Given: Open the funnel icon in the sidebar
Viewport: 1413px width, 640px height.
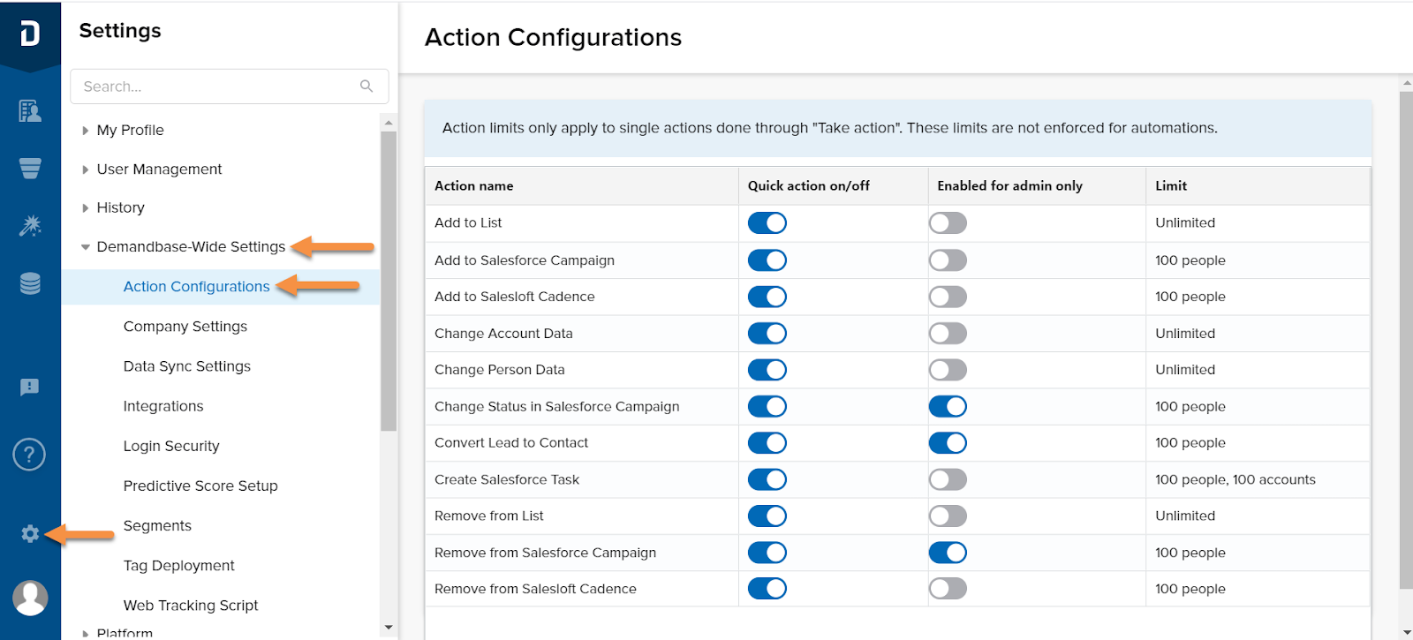Looking at the screenshot, I should 30,169.
